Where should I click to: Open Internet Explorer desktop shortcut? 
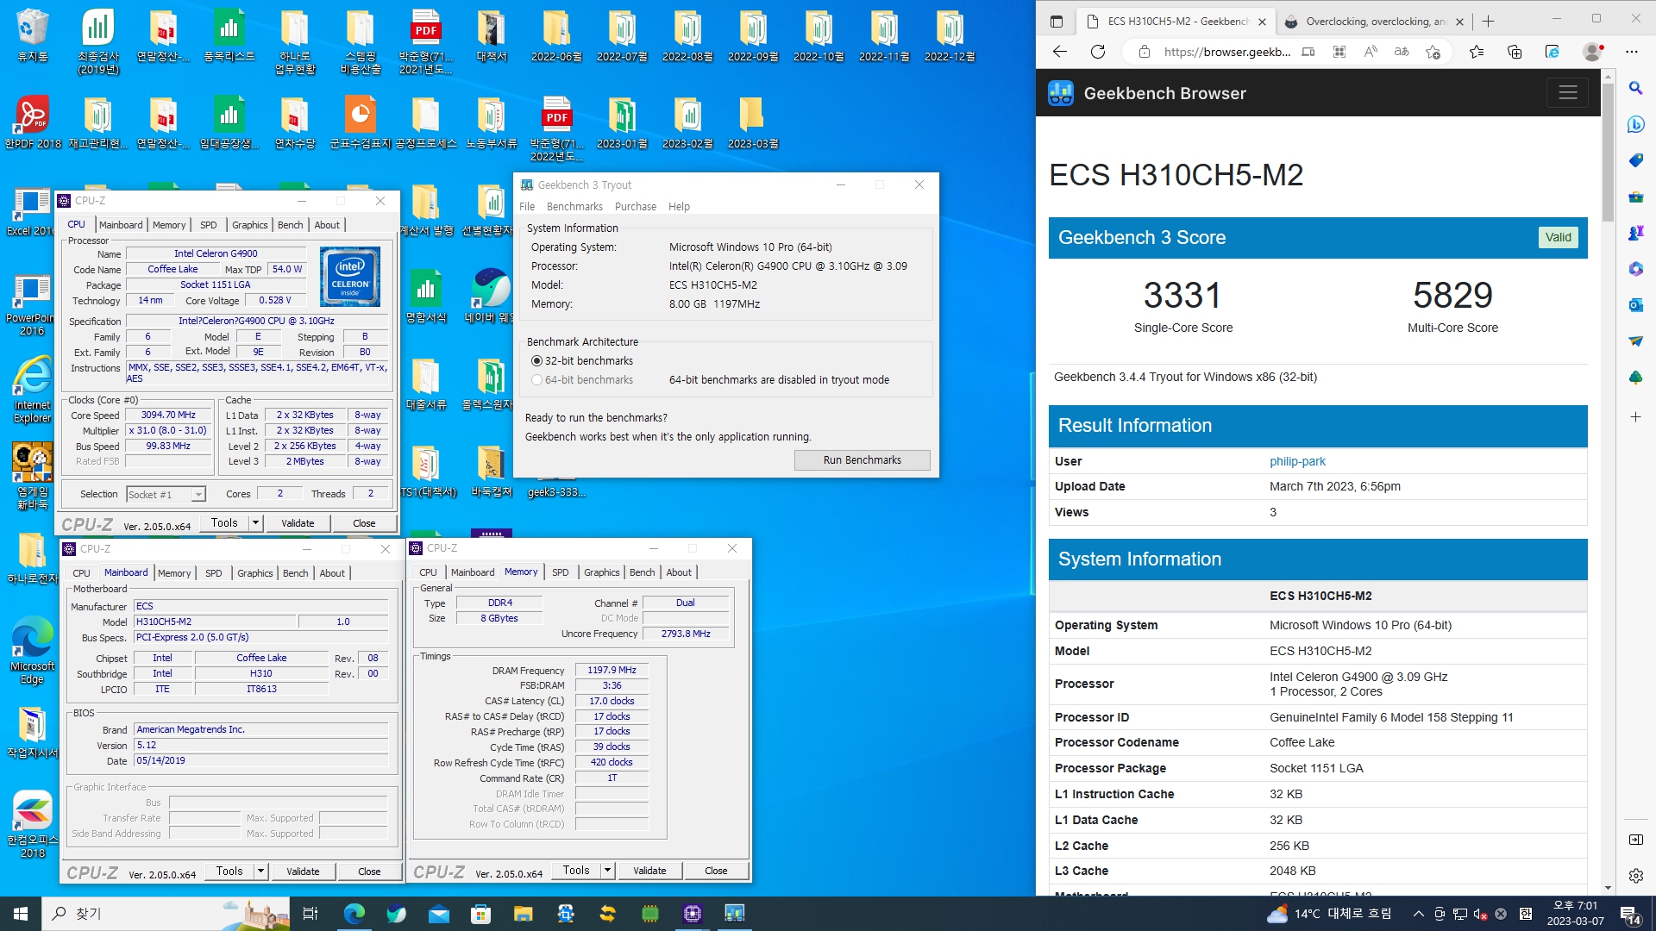click(x=32, y=390)
